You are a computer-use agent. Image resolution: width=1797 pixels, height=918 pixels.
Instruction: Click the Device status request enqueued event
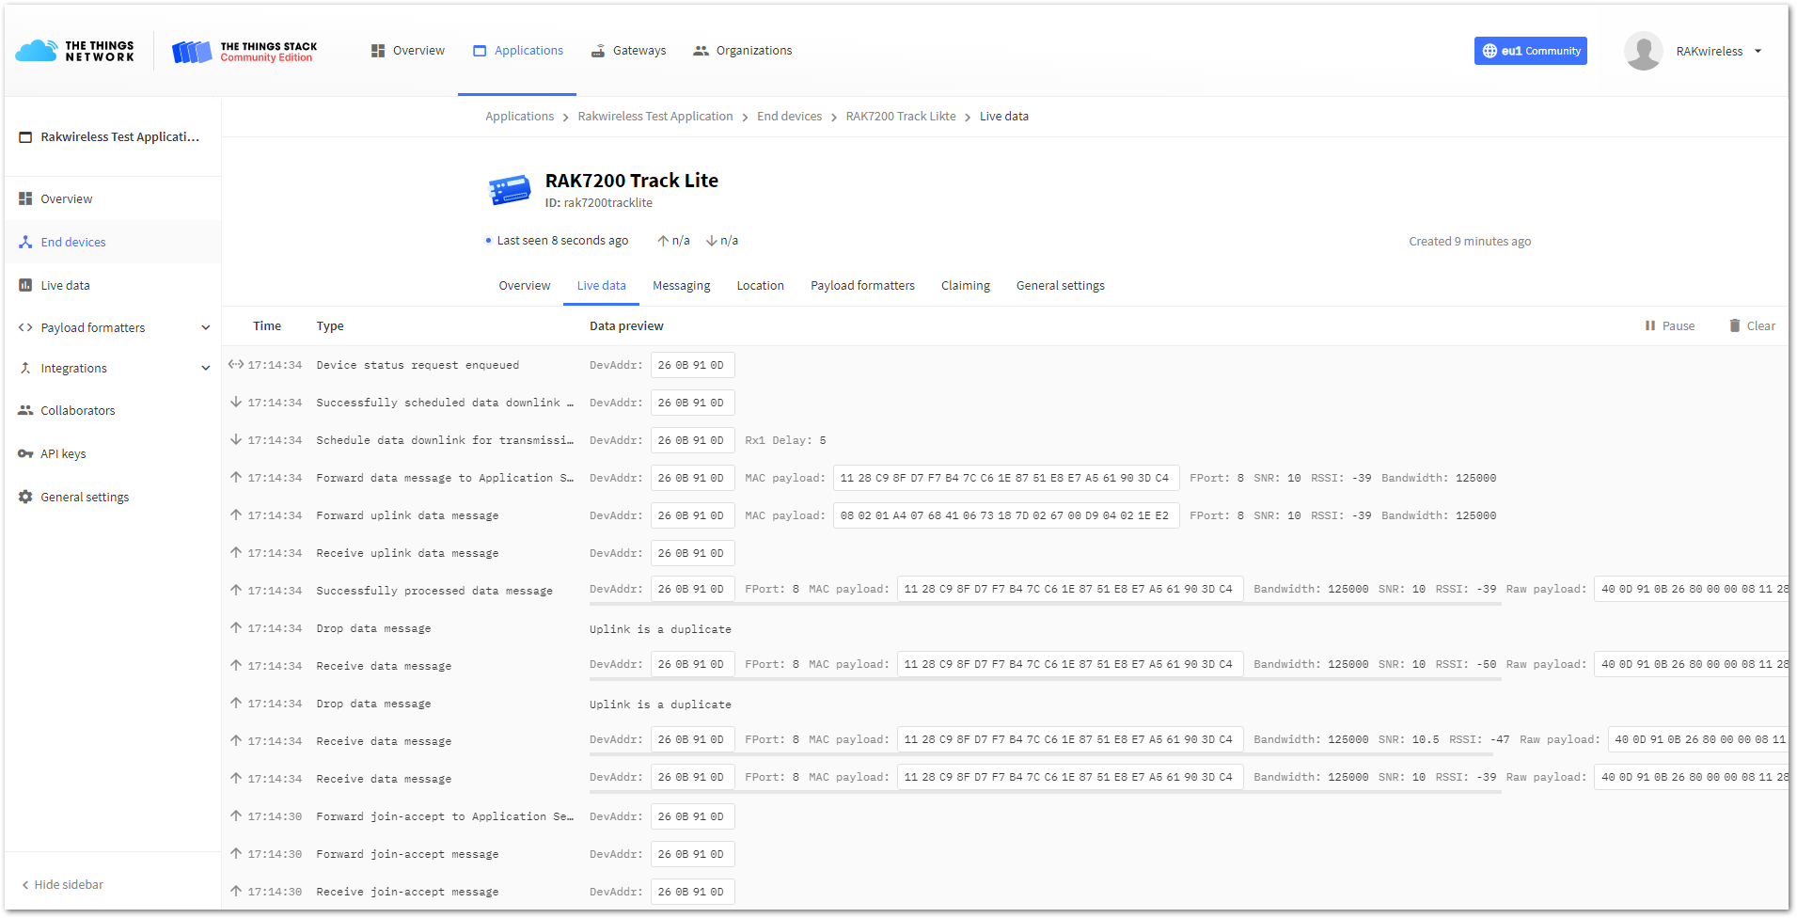point(1005,365)
